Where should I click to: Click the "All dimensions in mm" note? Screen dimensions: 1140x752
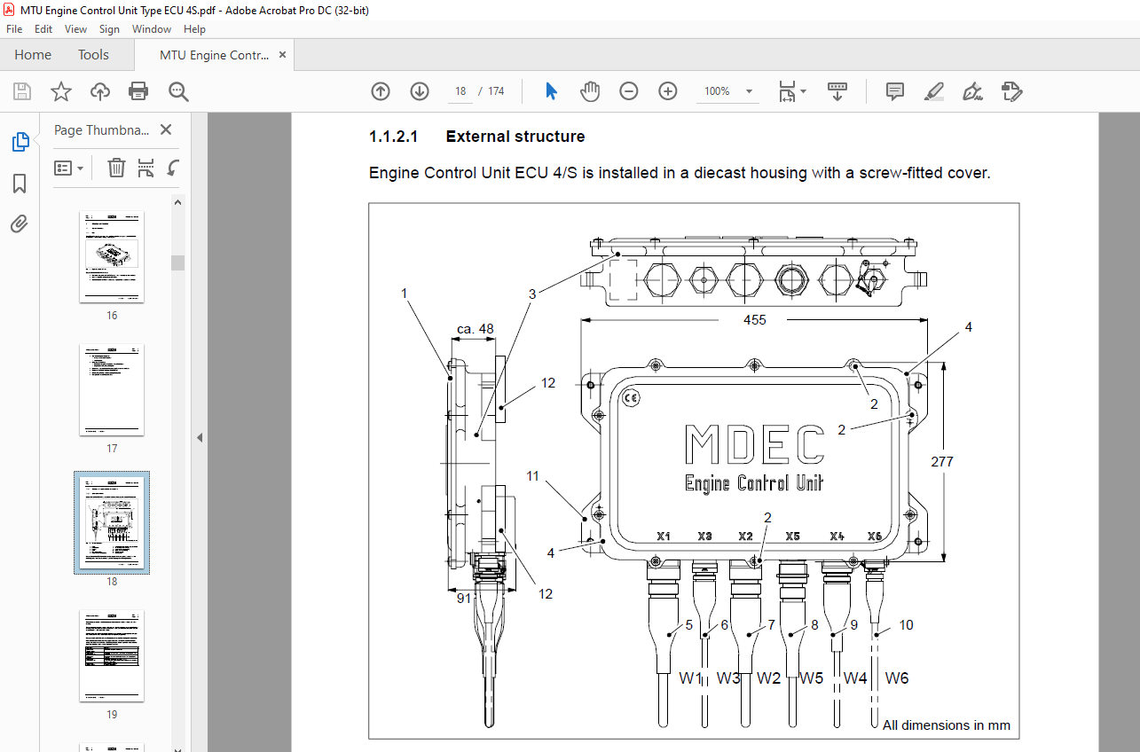[947, 725]
